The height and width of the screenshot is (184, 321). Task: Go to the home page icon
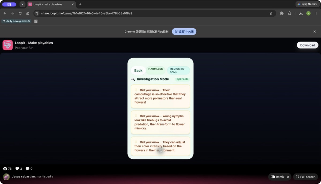click(x=28, y=13)
